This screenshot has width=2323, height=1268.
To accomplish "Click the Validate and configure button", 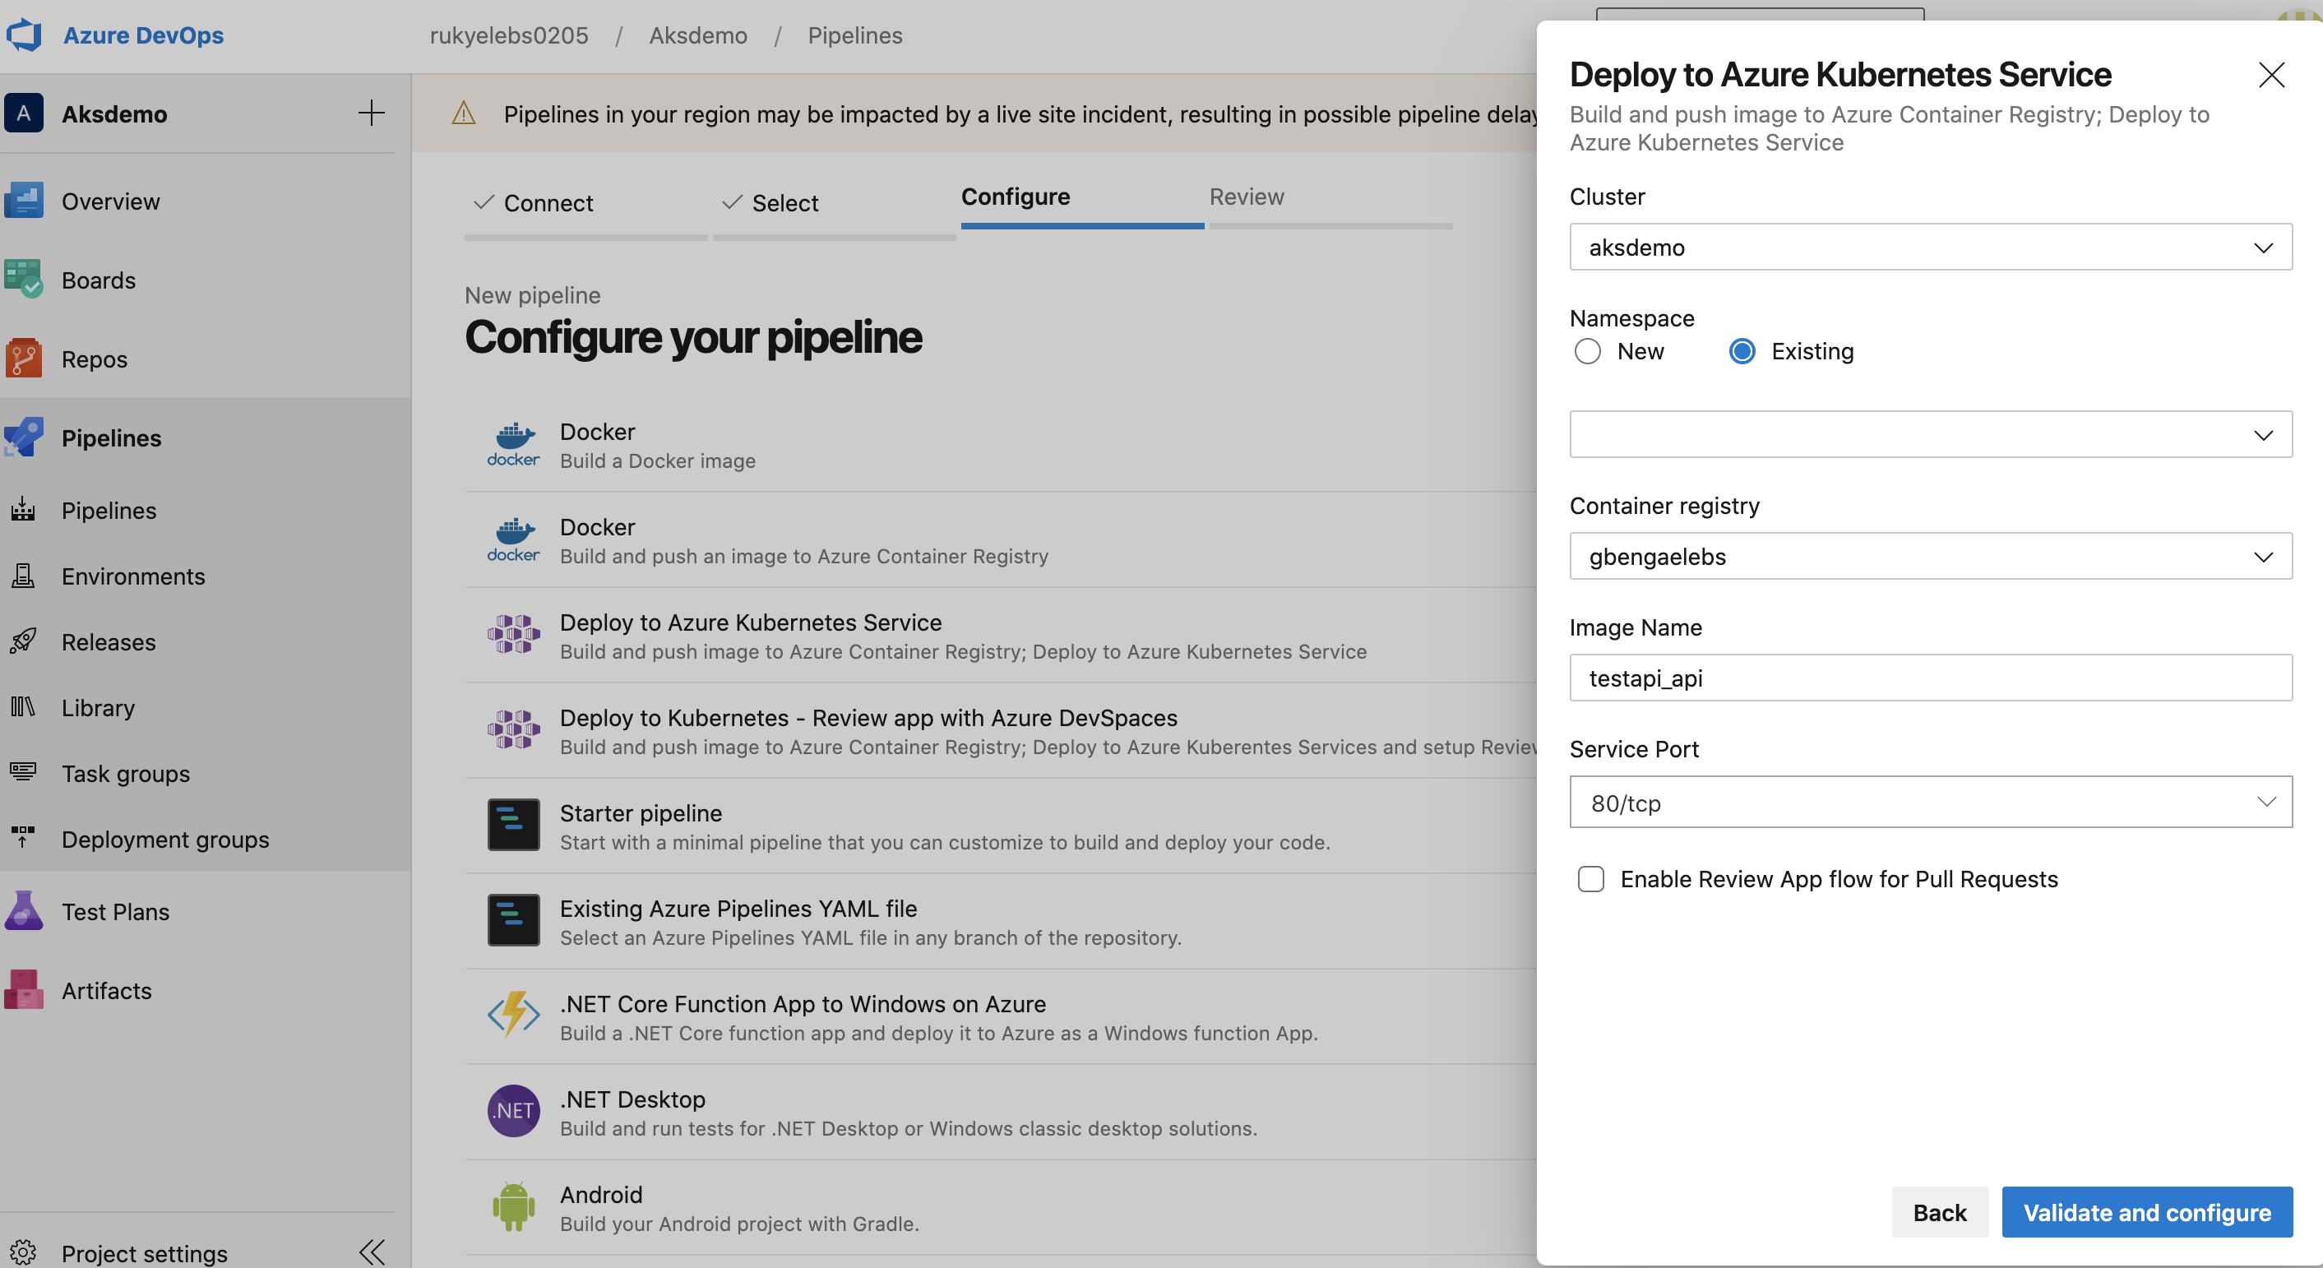I will pos(2146,1212).
